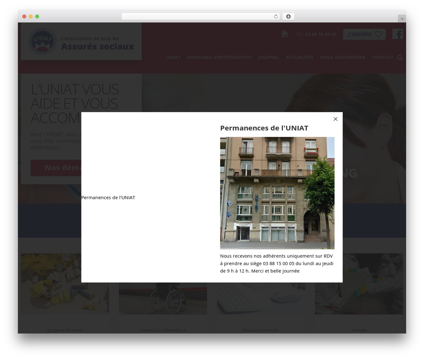Open the Accidents du travail thumbnail
This screenshot has width=424, height=359.
pos(65,284)
